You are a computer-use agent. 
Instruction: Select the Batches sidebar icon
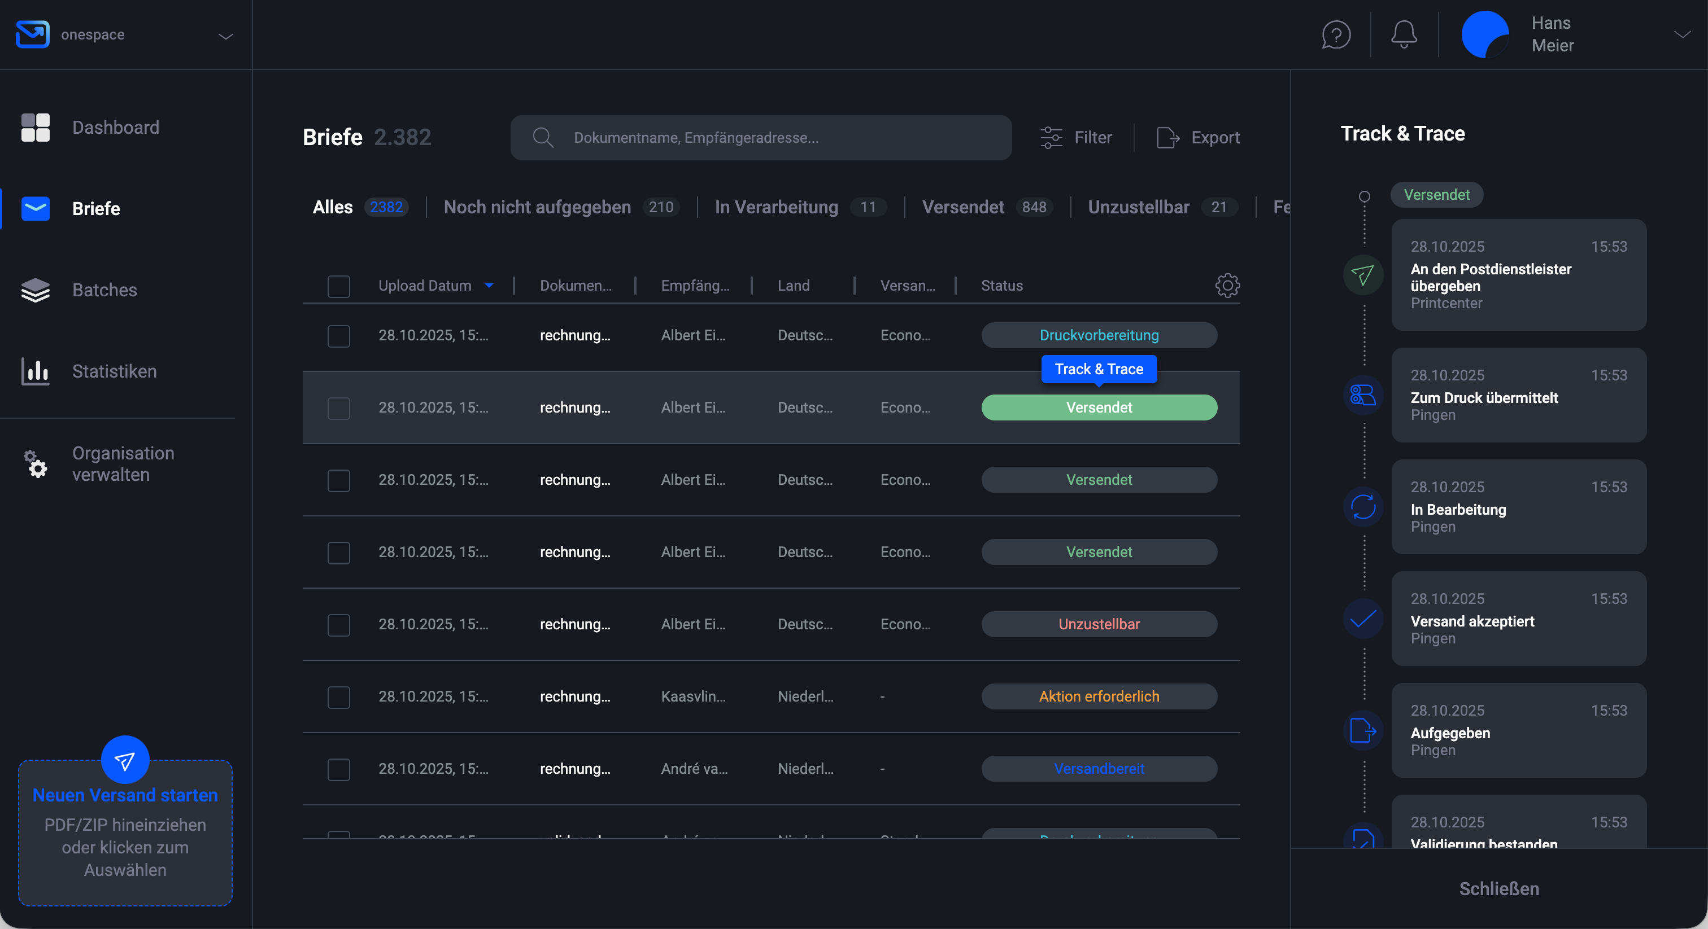(36, 290)
